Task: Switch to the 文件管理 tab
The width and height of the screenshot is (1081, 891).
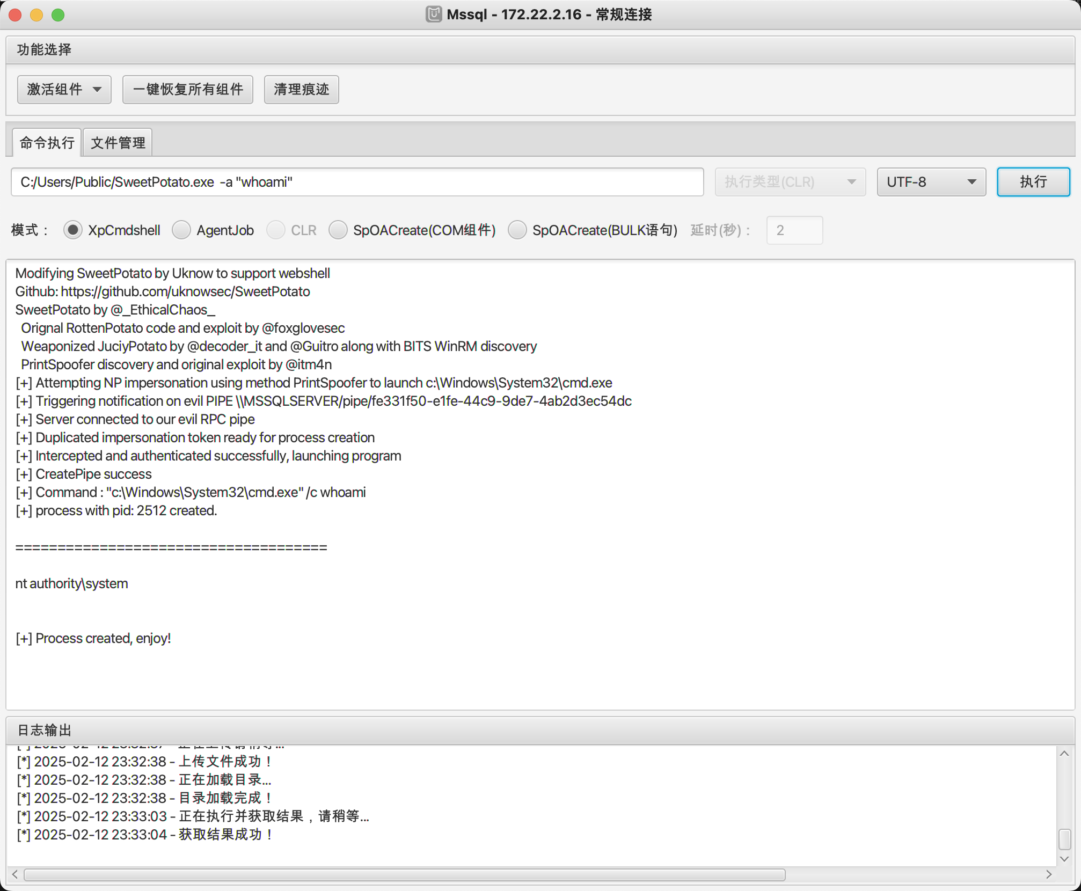Action: [118, 143]
